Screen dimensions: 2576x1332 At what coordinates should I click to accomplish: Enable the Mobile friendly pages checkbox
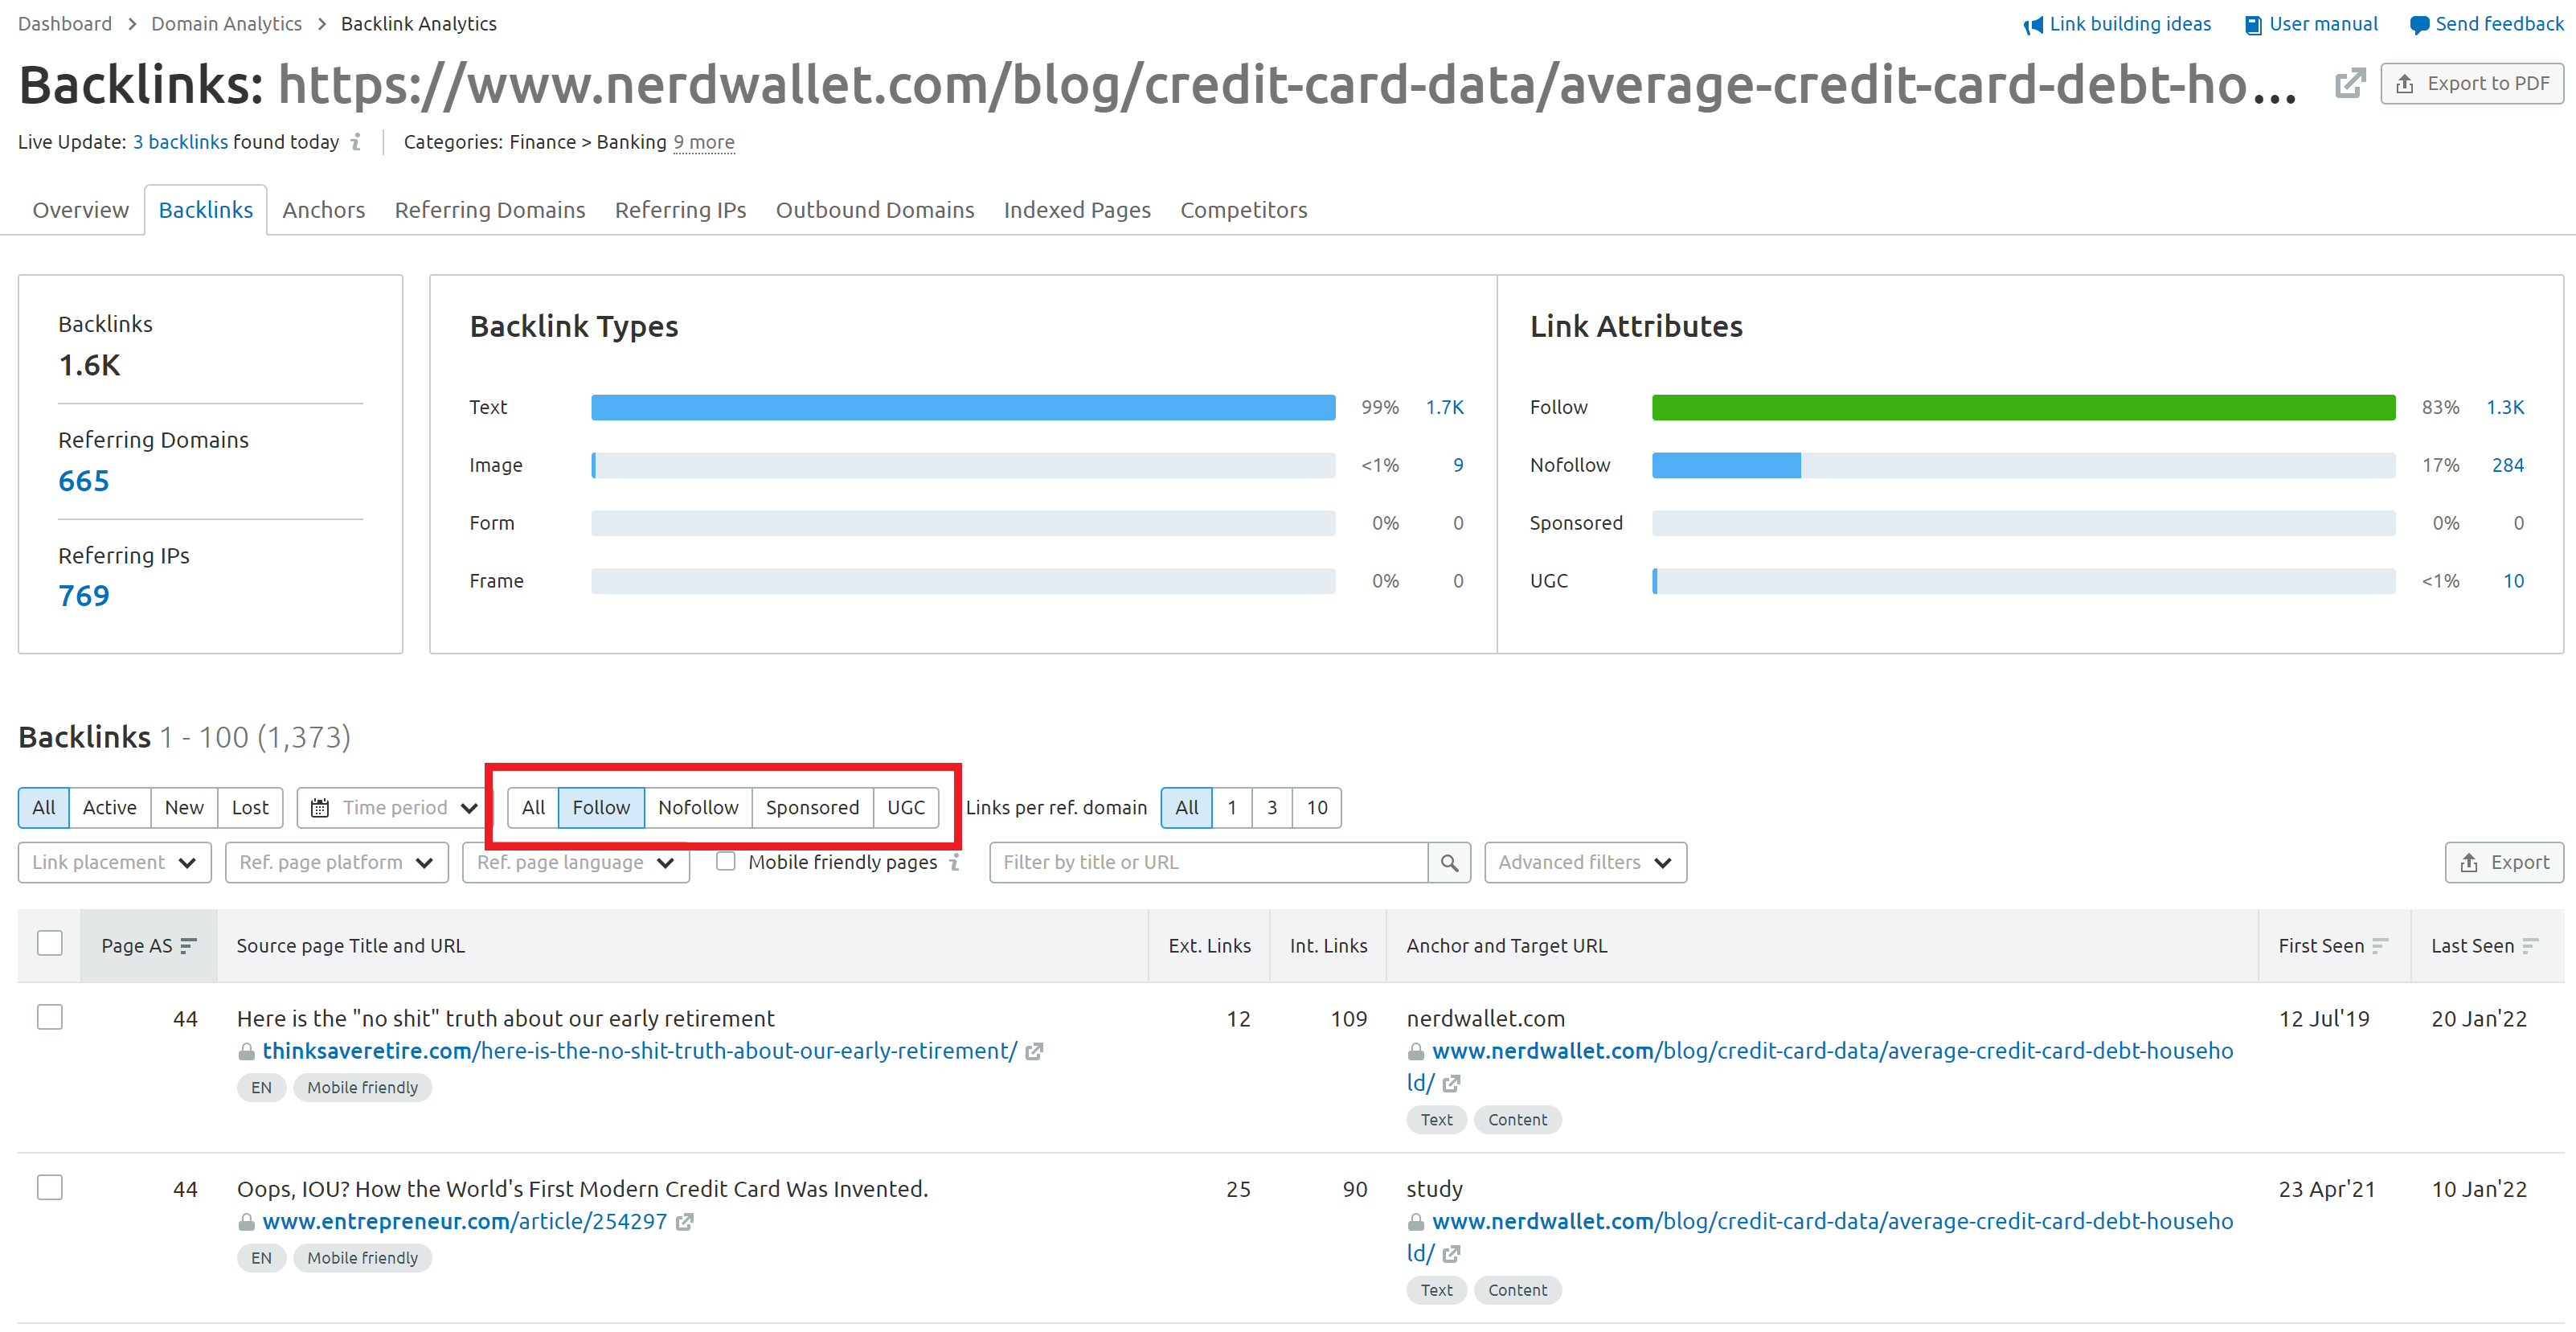point(726,861)
